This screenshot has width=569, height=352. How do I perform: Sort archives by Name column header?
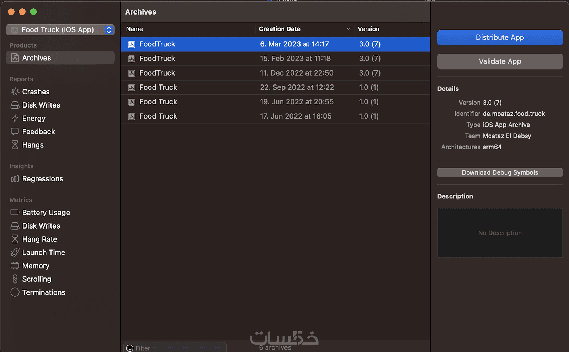pos(134,29)
